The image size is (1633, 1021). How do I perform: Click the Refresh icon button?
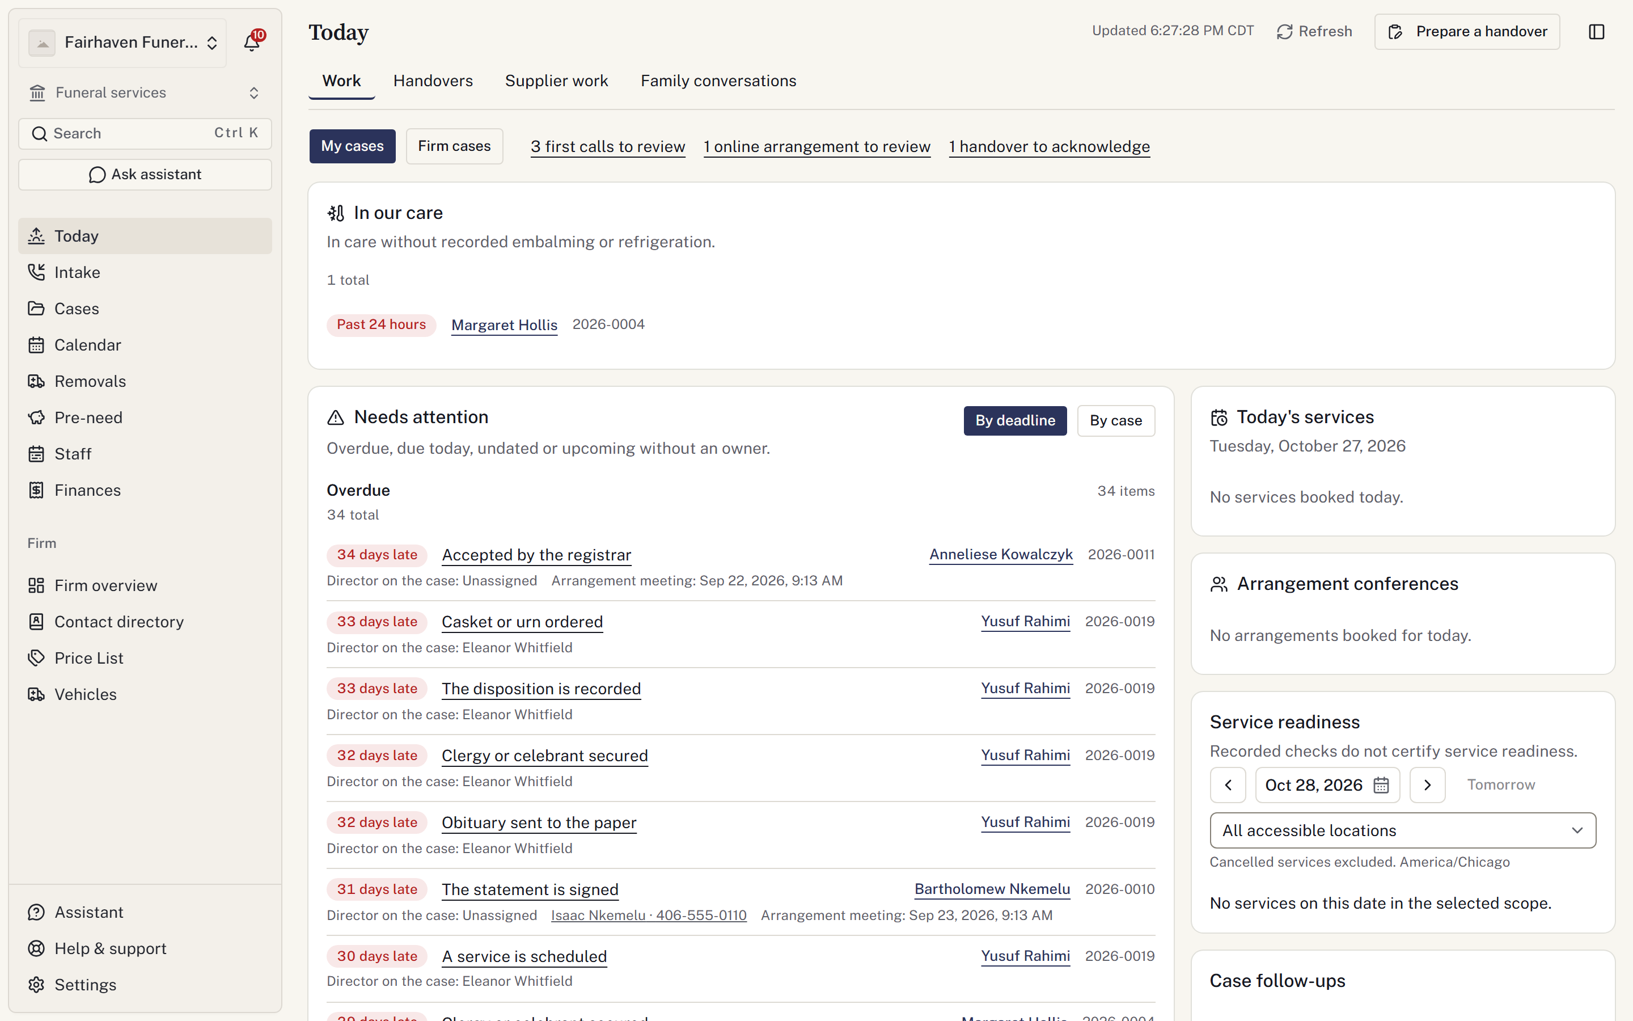[x=1314, y=32]
